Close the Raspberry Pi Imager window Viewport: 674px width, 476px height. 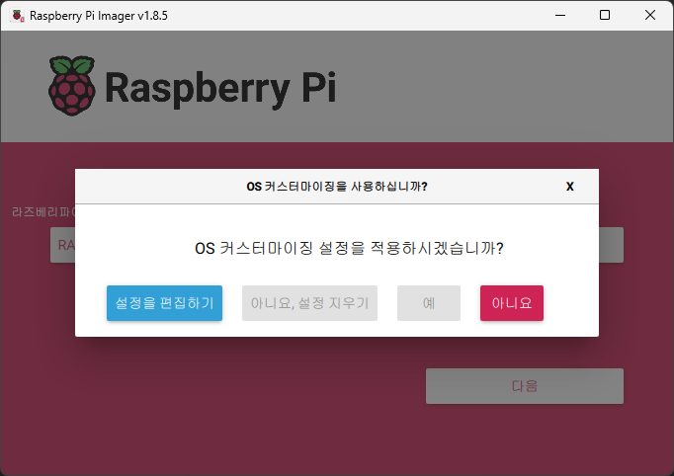coord(650,15)
